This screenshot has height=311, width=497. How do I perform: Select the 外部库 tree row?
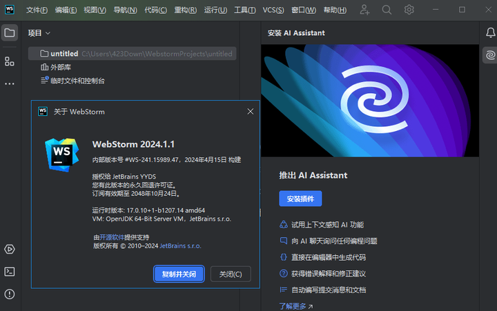(x=132, y=67)
